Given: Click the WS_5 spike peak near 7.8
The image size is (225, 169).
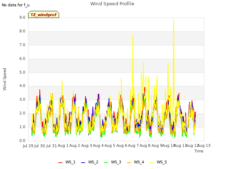Looking at the screenshot, I should (x=133, y=35).
